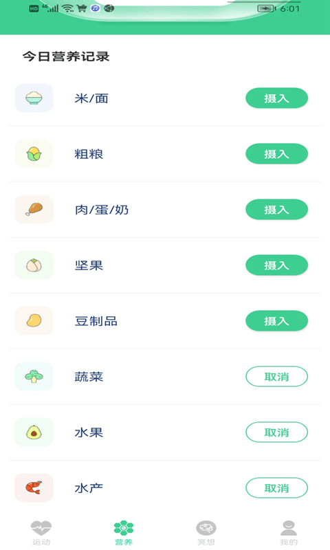Mark 米/面 as 摄入

(x=276, y=98)
